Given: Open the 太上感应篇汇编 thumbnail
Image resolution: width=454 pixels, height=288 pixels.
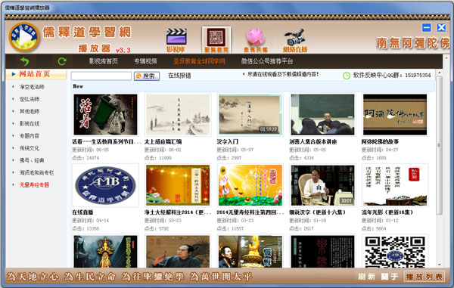Looking at the screenshot, I should [x=178, y=114].
